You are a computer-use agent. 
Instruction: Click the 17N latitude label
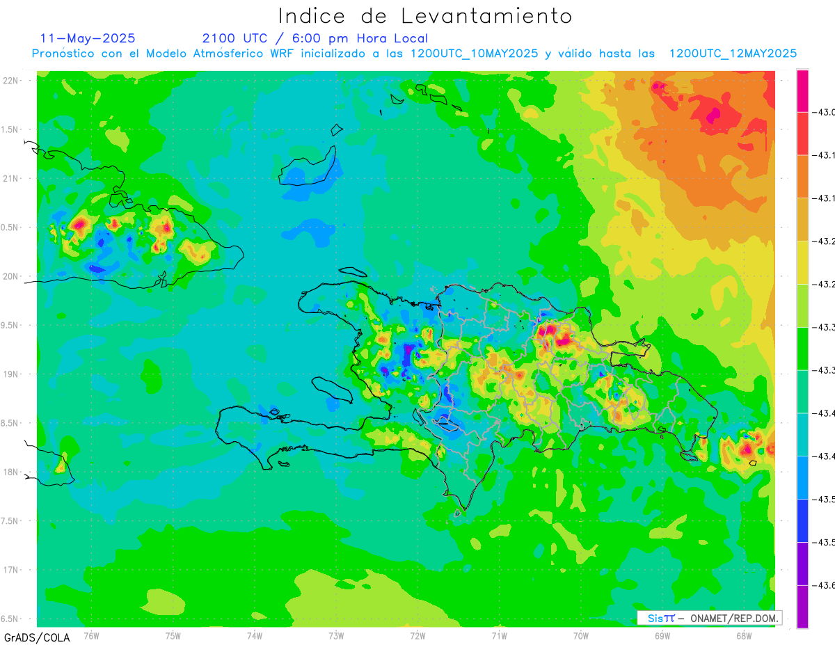10,570
